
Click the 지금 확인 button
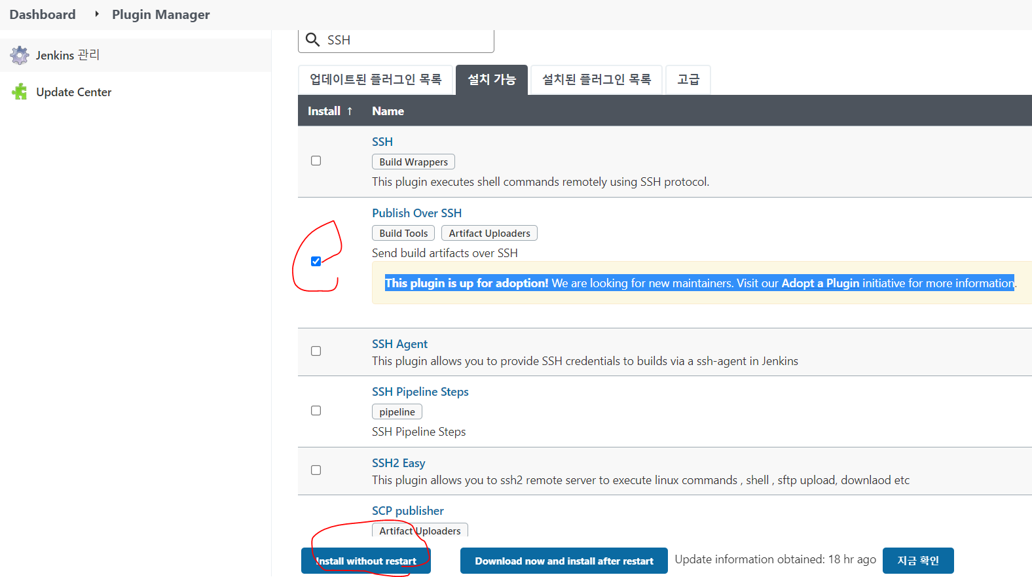pos(918,561)
